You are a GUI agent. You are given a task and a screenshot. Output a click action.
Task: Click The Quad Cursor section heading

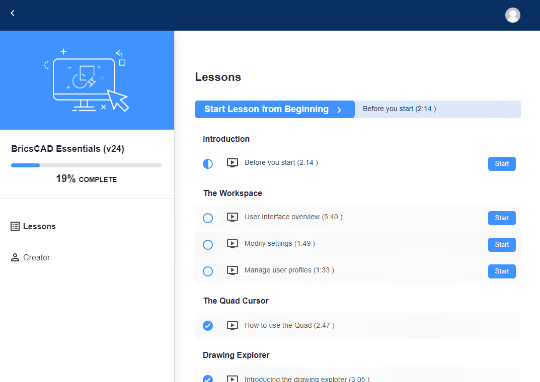coord(236,301)
